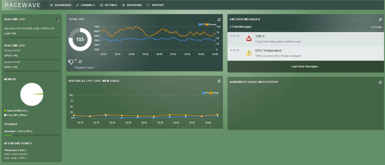This screenshot has height=165, width=385.
Task: Click the GPU 0 usage bar
Action: tap(32, 59)
